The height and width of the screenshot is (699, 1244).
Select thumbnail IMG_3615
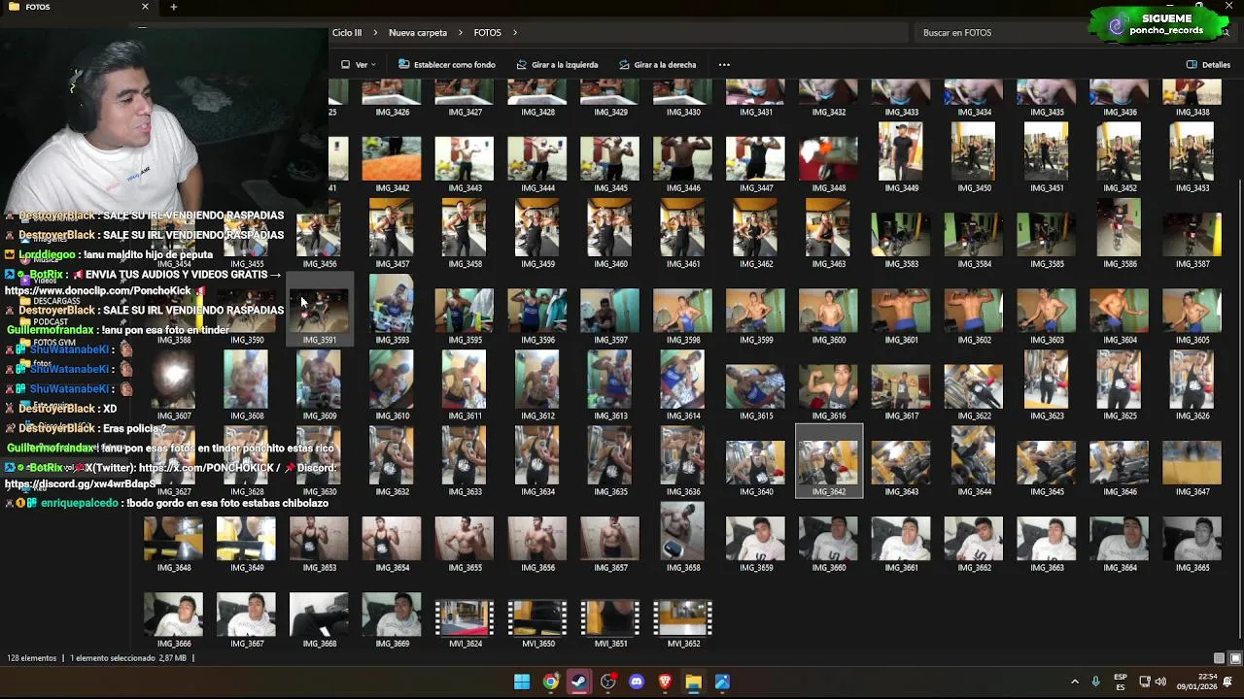756,387
